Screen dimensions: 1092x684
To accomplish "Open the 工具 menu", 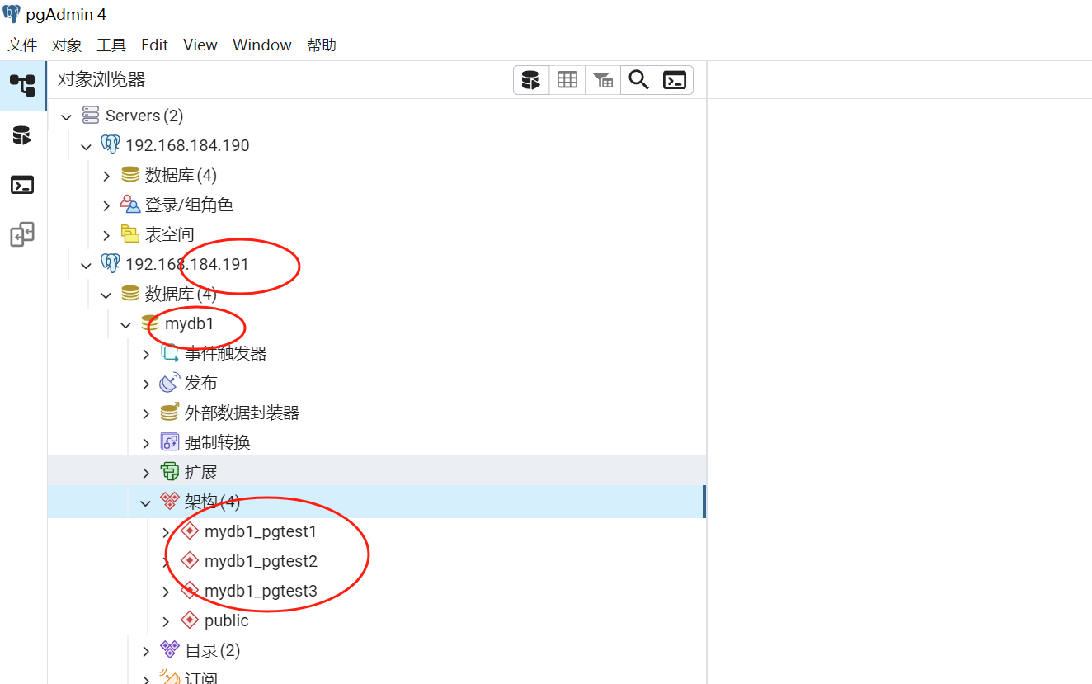I will click(x=111, y=45).
